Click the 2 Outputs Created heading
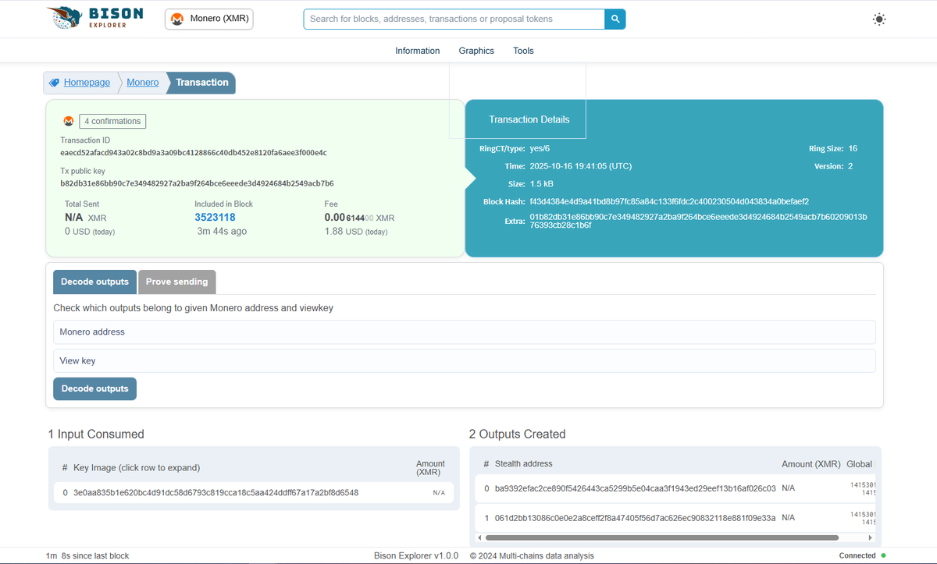937x564 pixels. point(517,435)
